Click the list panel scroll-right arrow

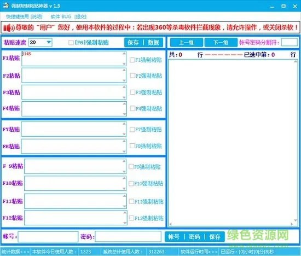(292, 224)
